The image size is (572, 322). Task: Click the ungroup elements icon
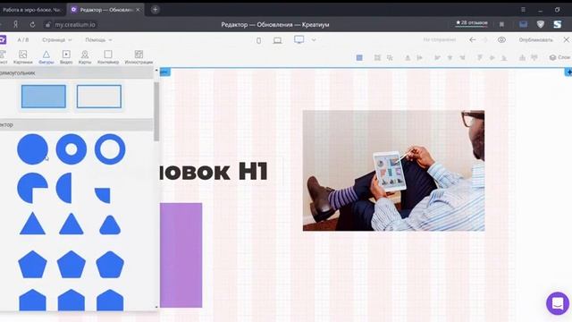click(390, 57)
